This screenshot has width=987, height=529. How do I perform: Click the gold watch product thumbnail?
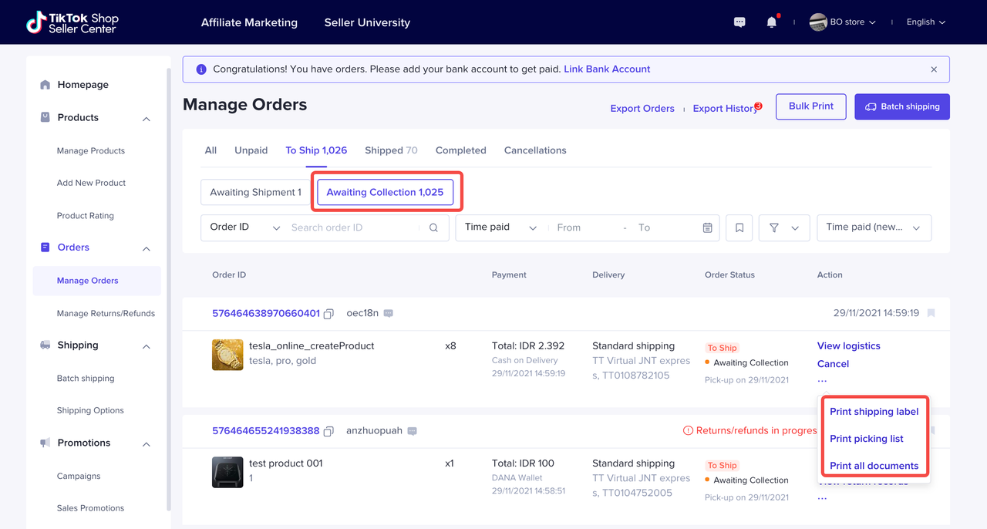tap(227, 355)
